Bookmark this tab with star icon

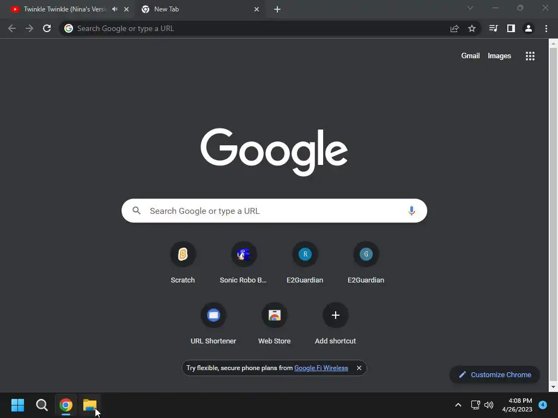[x=472, y=28]
